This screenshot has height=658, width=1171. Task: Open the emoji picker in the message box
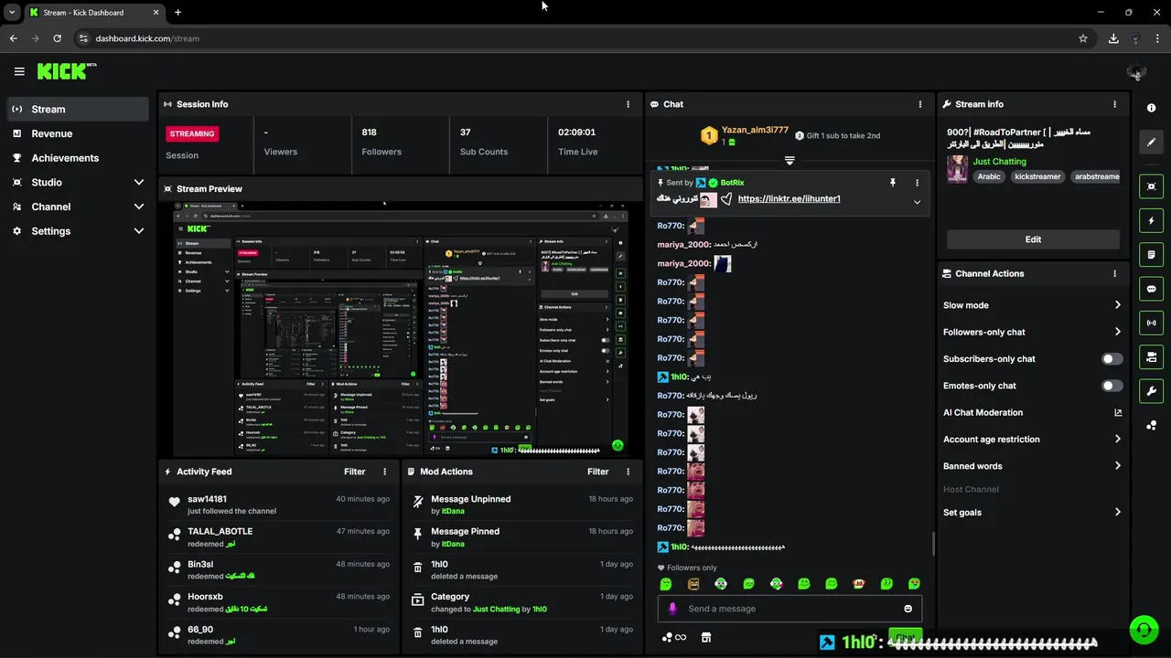908,609
